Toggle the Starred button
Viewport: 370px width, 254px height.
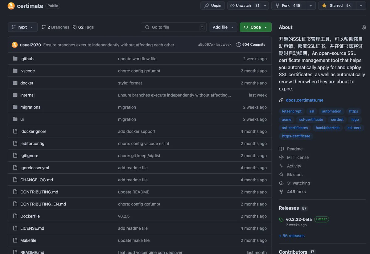click(x=337, y=6)
